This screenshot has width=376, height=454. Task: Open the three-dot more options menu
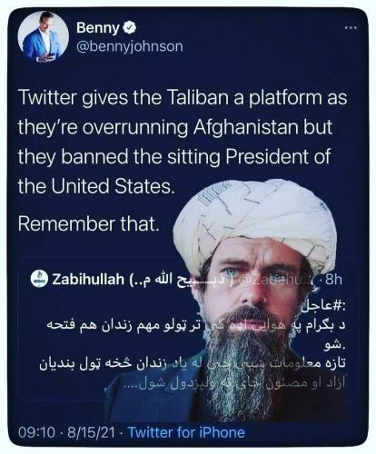pyautogui.click(x=351, y=28)
